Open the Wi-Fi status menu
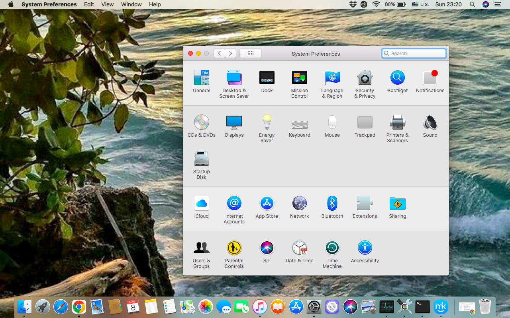Image resolution: width=510 pixels, height=318 pixels. (x=376, y=4)
